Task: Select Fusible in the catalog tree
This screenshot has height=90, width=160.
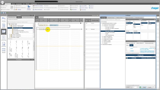Action: click(107, 34)
